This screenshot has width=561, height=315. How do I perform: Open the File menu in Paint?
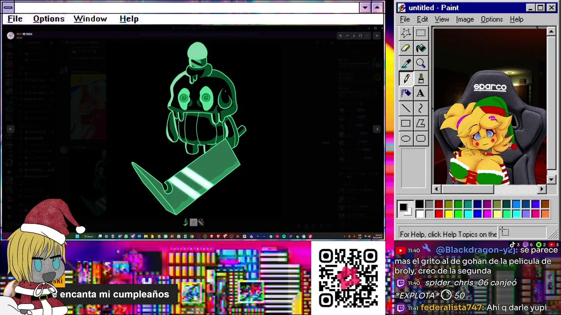coord(405,19)
